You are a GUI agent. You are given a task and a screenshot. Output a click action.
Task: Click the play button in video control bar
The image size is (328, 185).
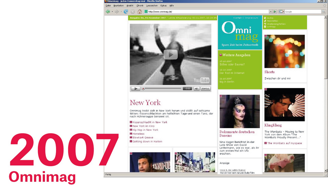(x=135, y=88)
